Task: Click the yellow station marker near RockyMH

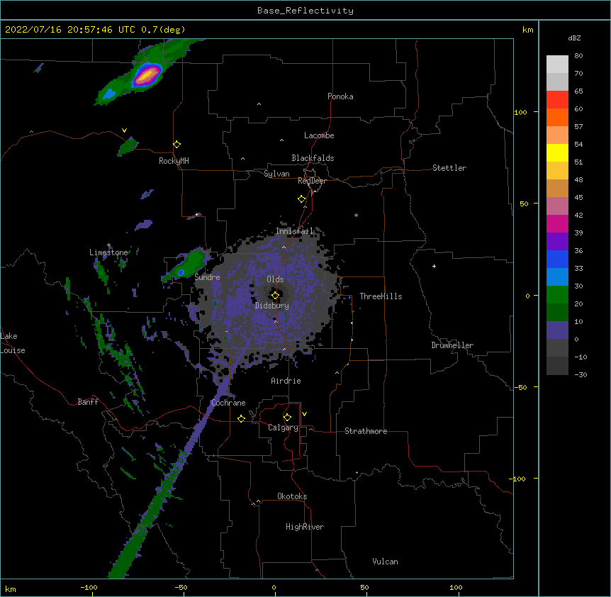Action: [x=176, y=145]
